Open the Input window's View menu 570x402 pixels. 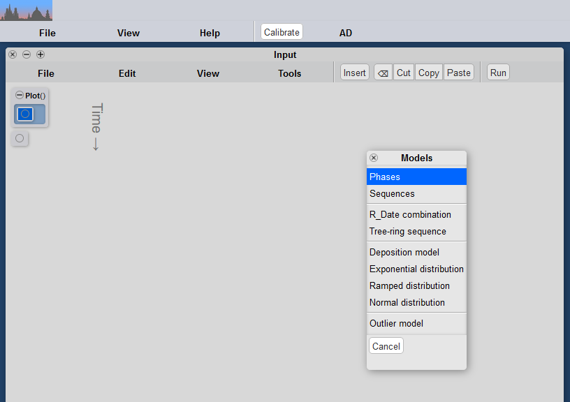pyautogui.click(x=208, y=73)
